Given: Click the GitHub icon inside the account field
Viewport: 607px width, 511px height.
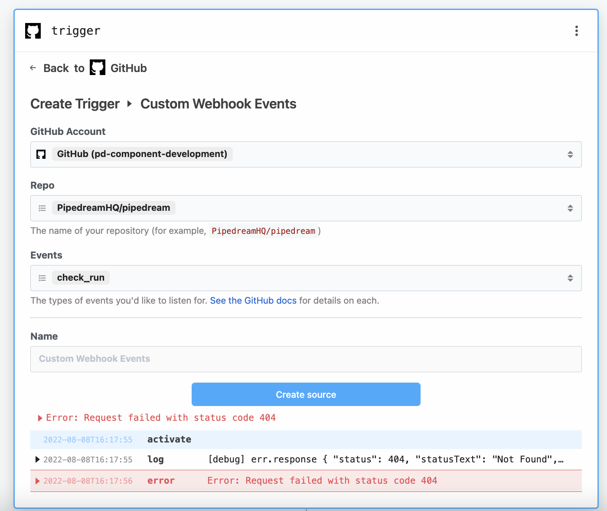Looking at the screenshot, I should [41, 154].
